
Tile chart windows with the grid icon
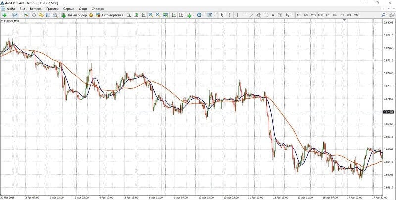click(165, 15)
